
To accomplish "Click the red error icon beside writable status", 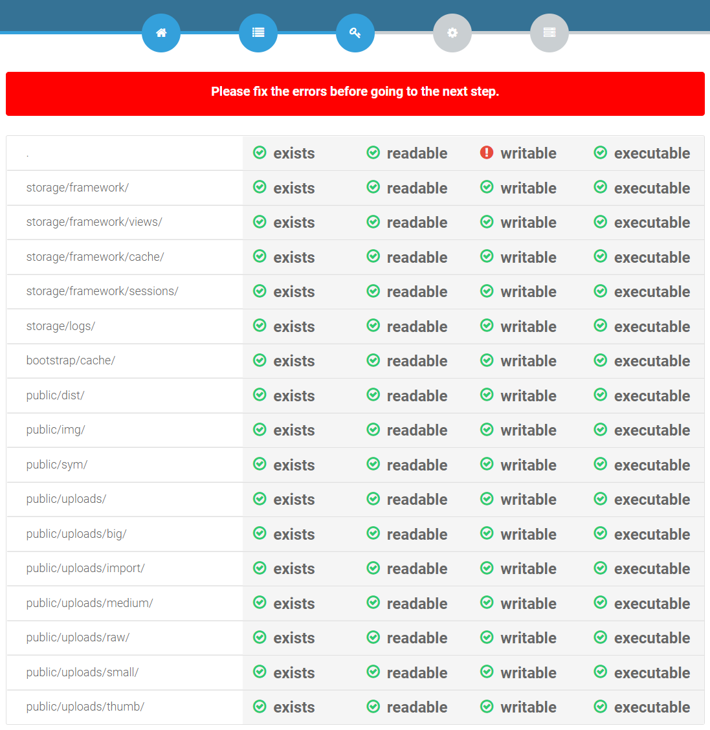I will [x=487, y=153].
